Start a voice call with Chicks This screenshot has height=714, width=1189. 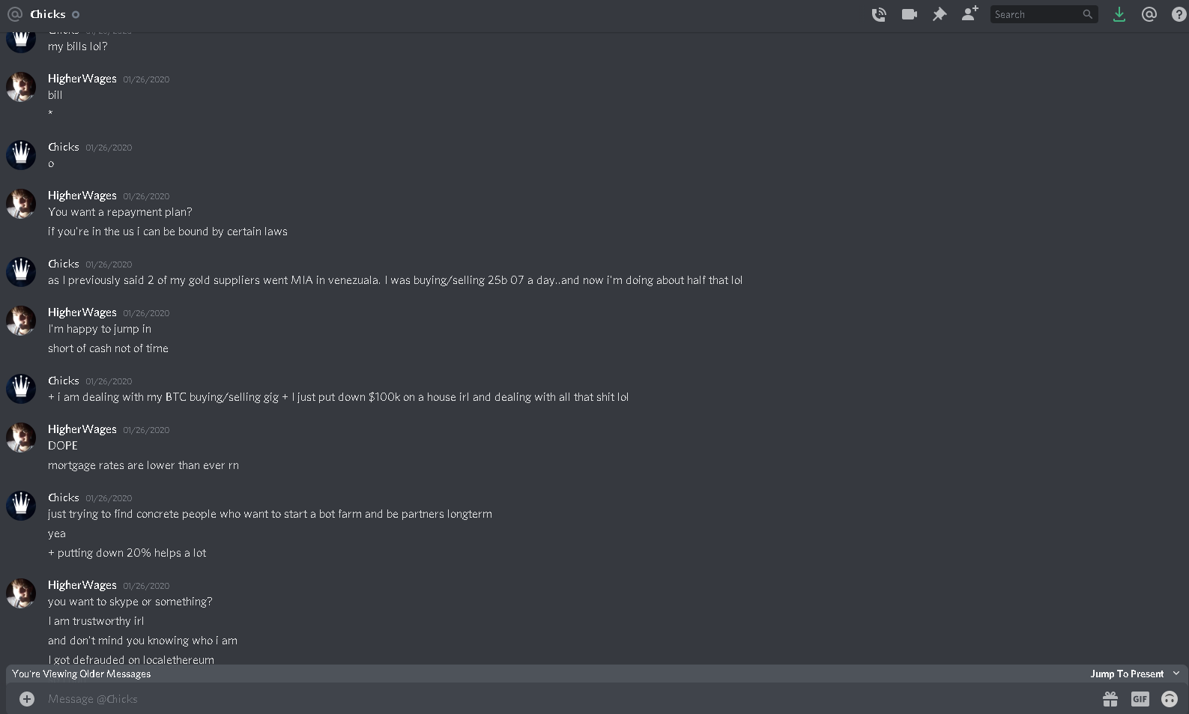point(879,14)
